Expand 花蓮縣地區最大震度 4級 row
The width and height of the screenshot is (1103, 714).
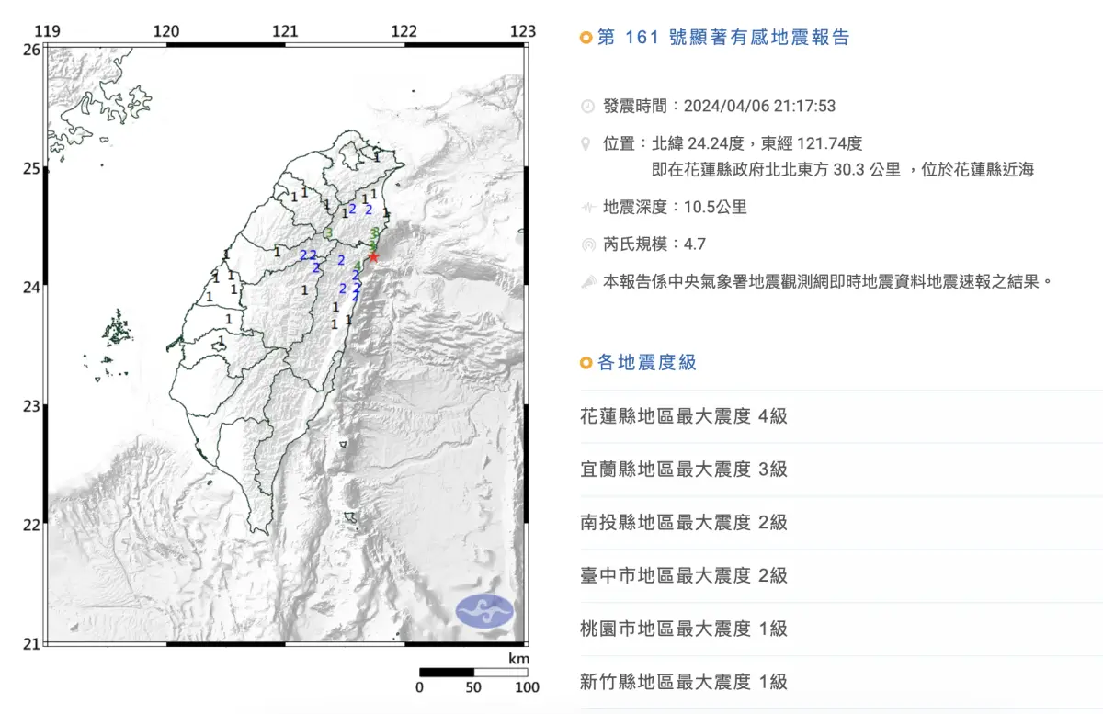(x=684, y=416)
